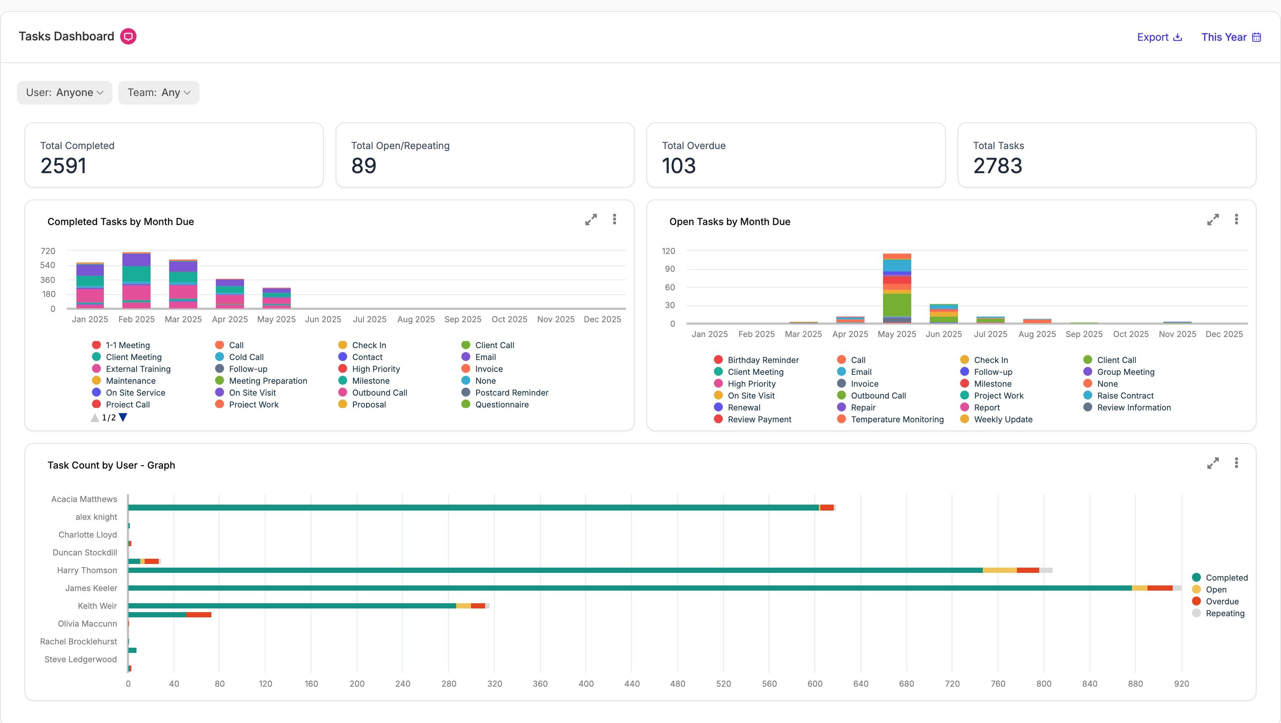Click the Feb 2025 completed tasks bar
The width and height of the screenshot is (1281, 723).
pos(136,280)
